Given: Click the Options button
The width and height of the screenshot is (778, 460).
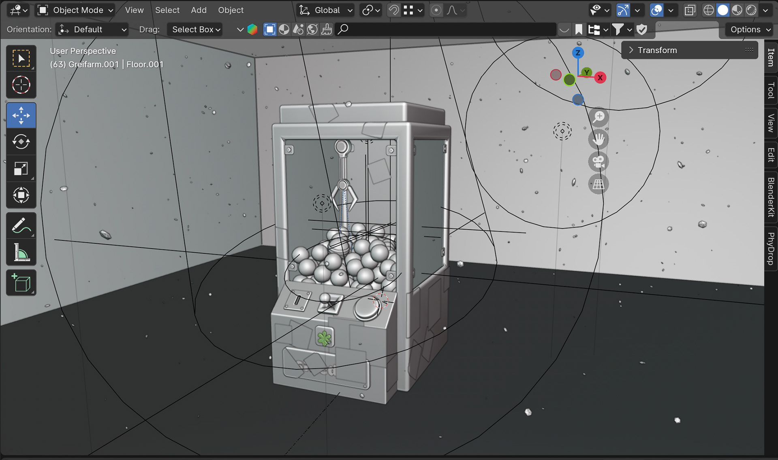Looking at the screenshot, I should click(x=750, y=30).
